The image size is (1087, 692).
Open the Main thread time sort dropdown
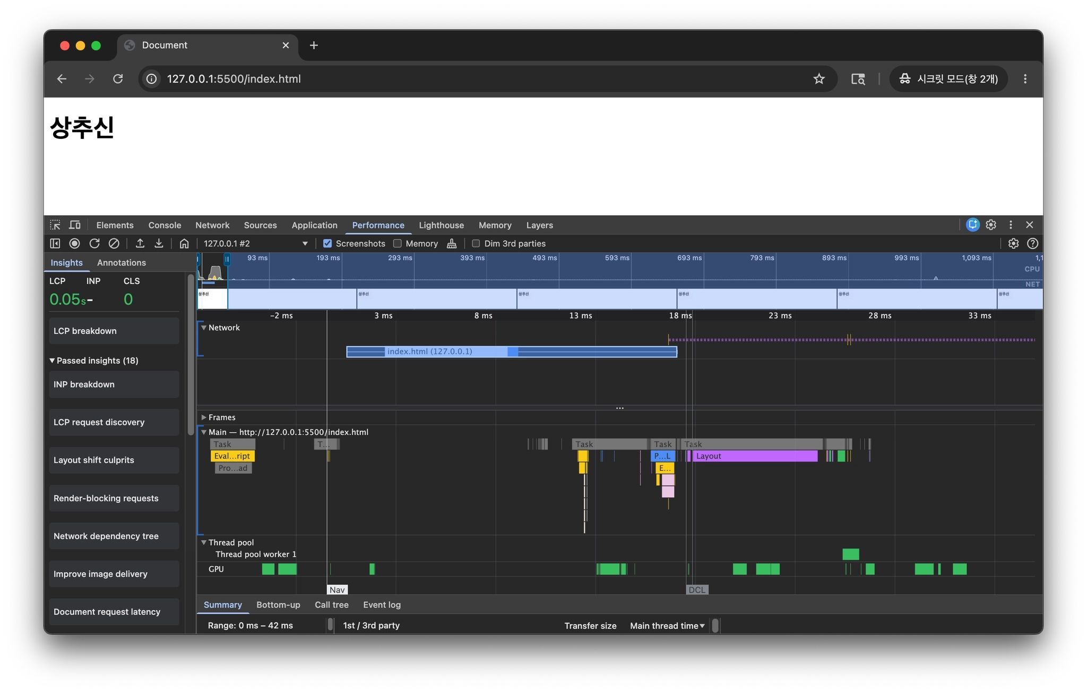point(667,626)
